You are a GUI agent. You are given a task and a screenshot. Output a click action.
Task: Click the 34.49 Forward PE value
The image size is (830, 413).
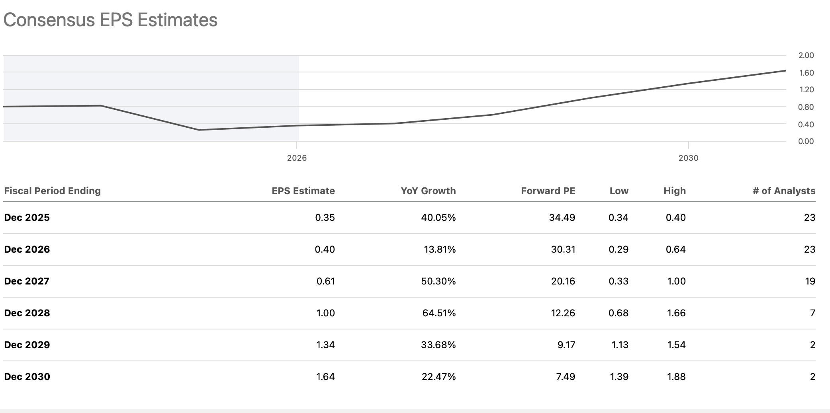point(562,218)
